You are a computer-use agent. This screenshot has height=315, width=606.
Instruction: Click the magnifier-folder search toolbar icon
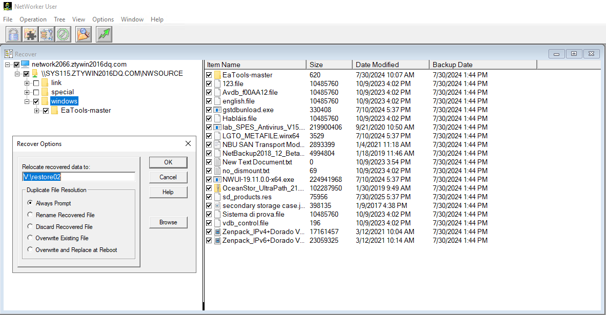click(x=84, y=34)
